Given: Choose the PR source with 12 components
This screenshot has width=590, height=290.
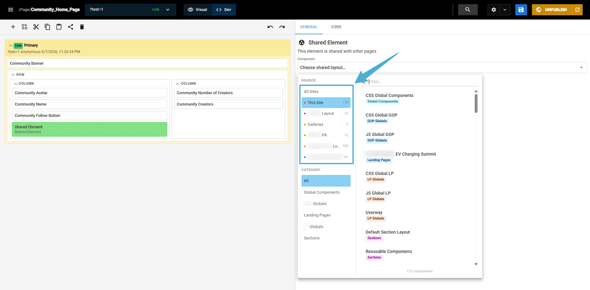Looking at the screenshot, I should [326, 135].
